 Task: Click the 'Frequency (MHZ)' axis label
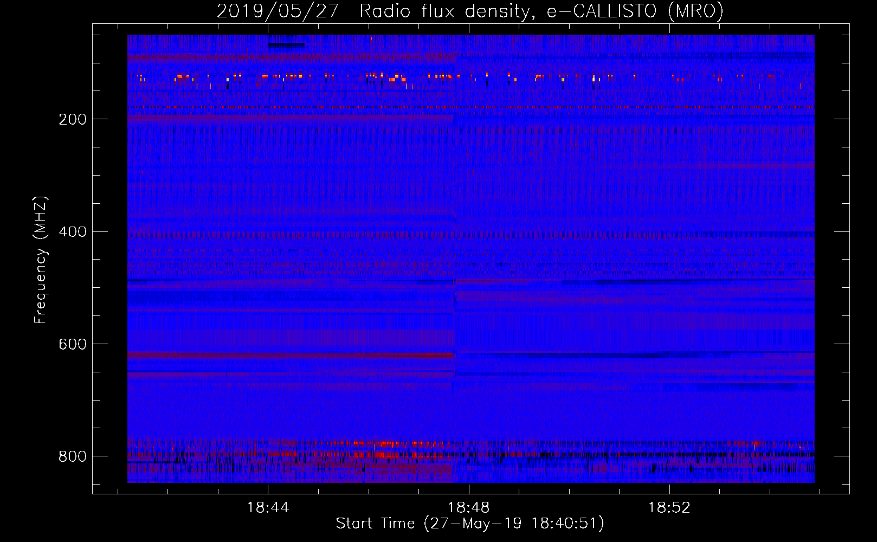point(41,260)
